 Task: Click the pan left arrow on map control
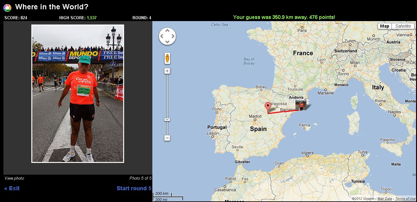(x=162, y=36)
